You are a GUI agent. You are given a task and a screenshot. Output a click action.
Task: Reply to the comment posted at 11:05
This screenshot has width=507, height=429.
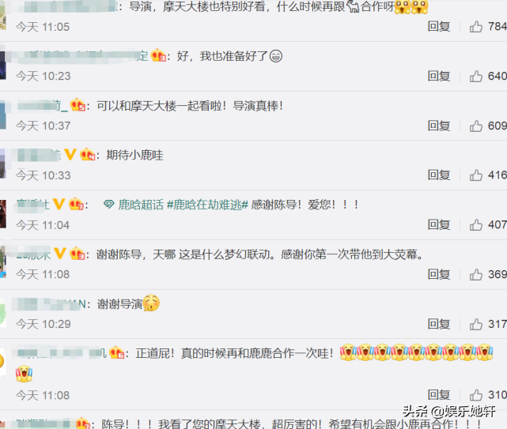pyautogui.click(x=439, y=27)
